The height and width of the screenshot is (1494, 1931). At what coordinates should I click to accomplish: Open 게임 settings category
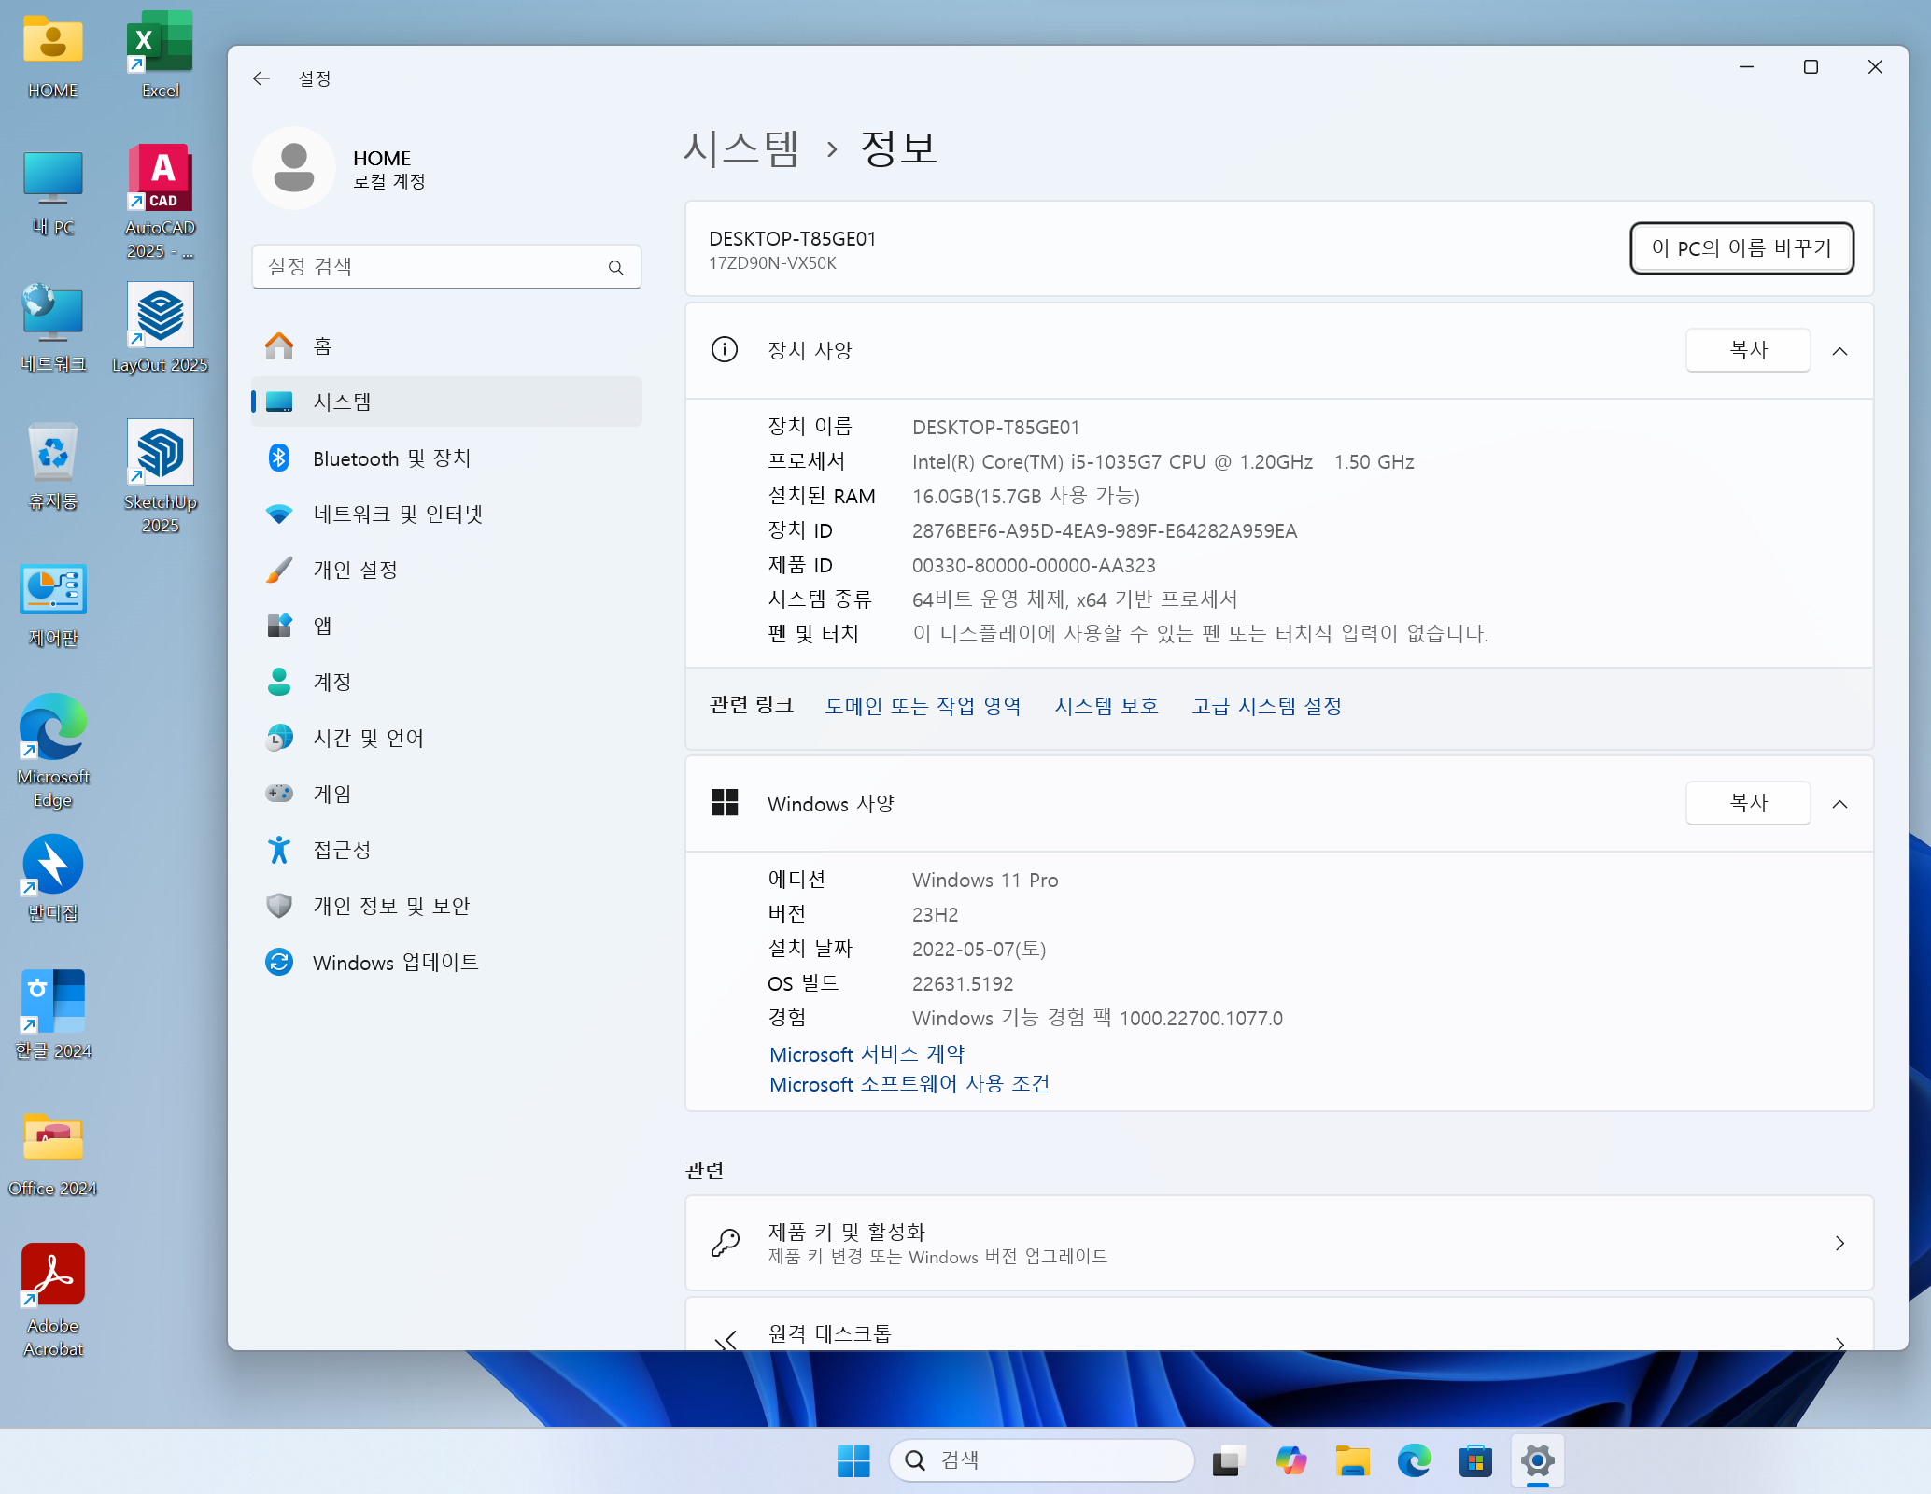[x=446, y=794]
